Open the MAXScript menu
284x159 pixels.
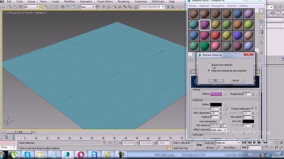pyautogui.click(x=158, y=1)
